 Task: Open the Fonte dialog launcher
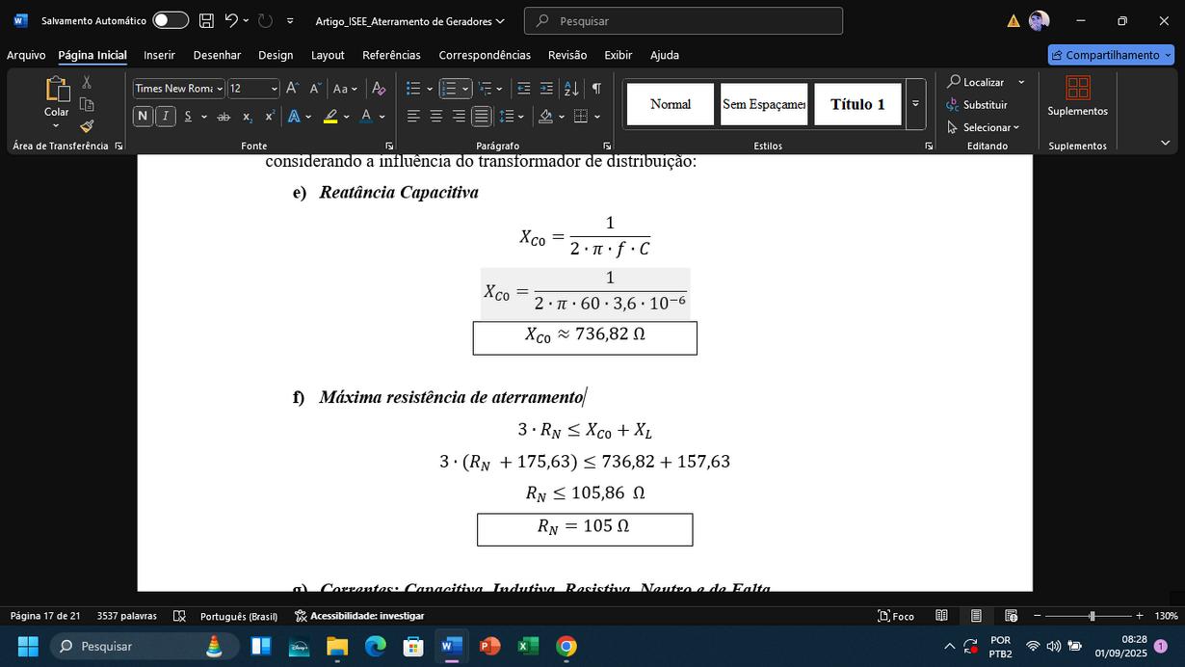pos(389,146)
